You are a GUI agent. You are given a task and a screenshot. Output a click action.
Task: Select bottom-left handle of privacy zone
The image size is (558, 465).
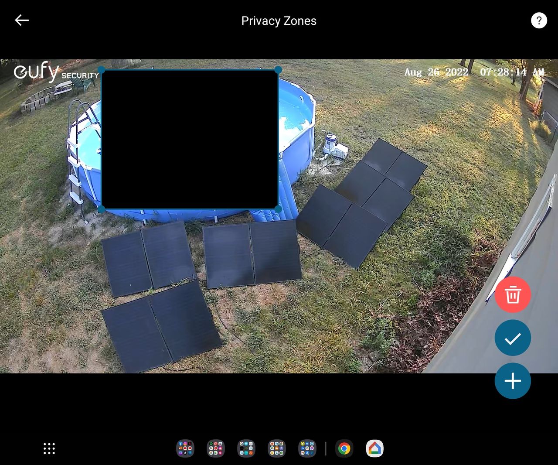point(101,209)
